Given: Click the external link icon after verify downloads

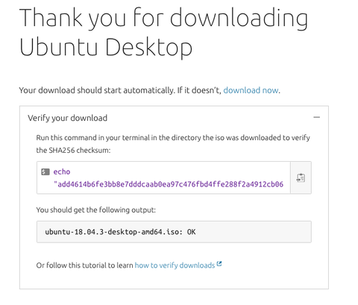Looking at the screenshot, I should pyautogui.click(x=219, y=264).
